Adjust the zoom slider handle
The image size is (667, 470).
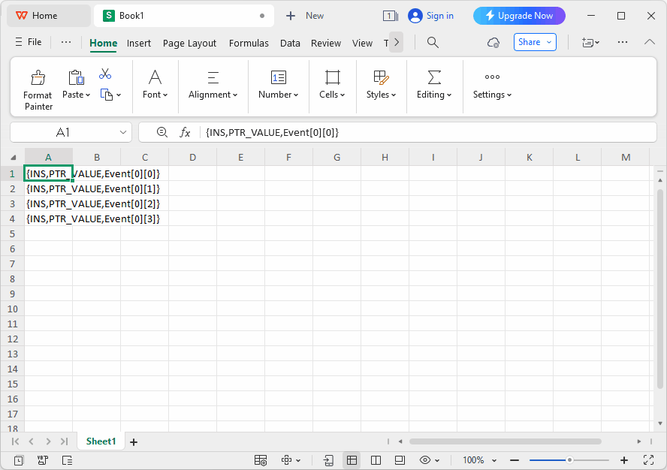(569, 460)
